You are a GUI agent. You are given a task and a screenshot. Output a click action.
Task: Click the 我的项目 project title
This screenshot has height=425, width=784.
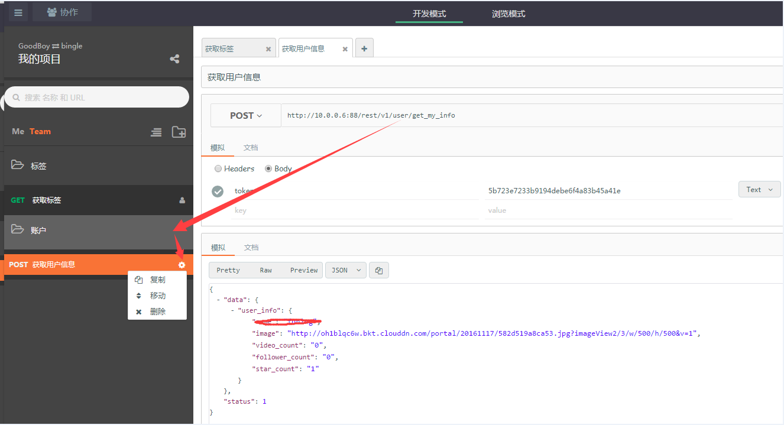pyautogui.click(x=40, y=59)
